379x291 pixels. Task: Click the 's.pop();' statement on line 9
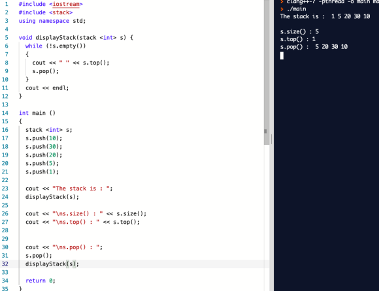46,71
